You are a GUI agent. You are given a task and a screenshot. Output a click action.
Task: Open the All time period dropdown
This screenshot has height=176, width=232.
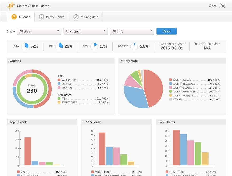click(x=132, y=31)
